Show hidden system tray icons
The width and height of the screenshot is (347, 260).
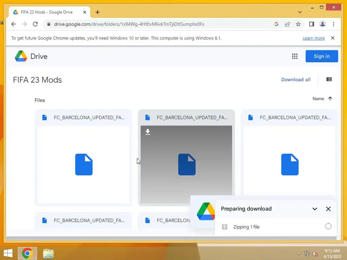click(299, 254)
